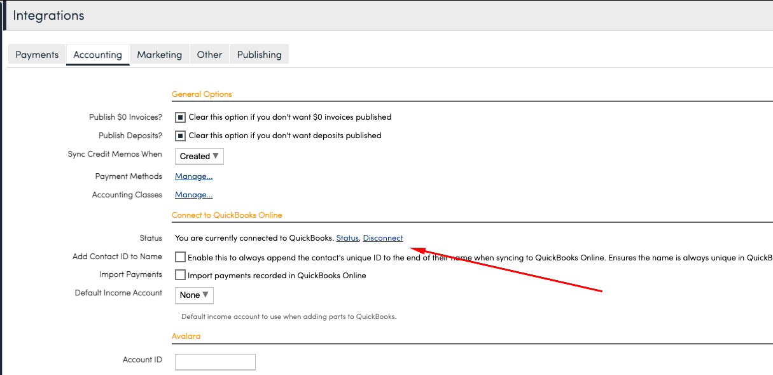This screenshot has height=375, width=773.
Task: Switch to the Payments tab
Action: (x=37, y=55)
